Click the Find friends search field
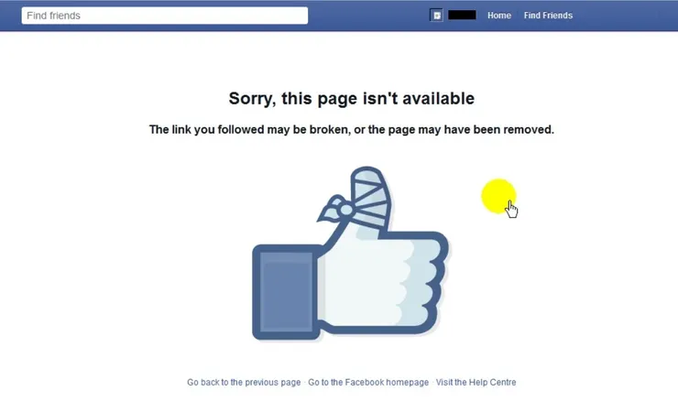The width and height of the screenshot is (678, 412). pos(165,16)
